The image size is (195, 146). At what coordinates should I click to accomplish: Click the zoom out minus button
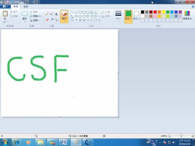click(x=170, y=136)
